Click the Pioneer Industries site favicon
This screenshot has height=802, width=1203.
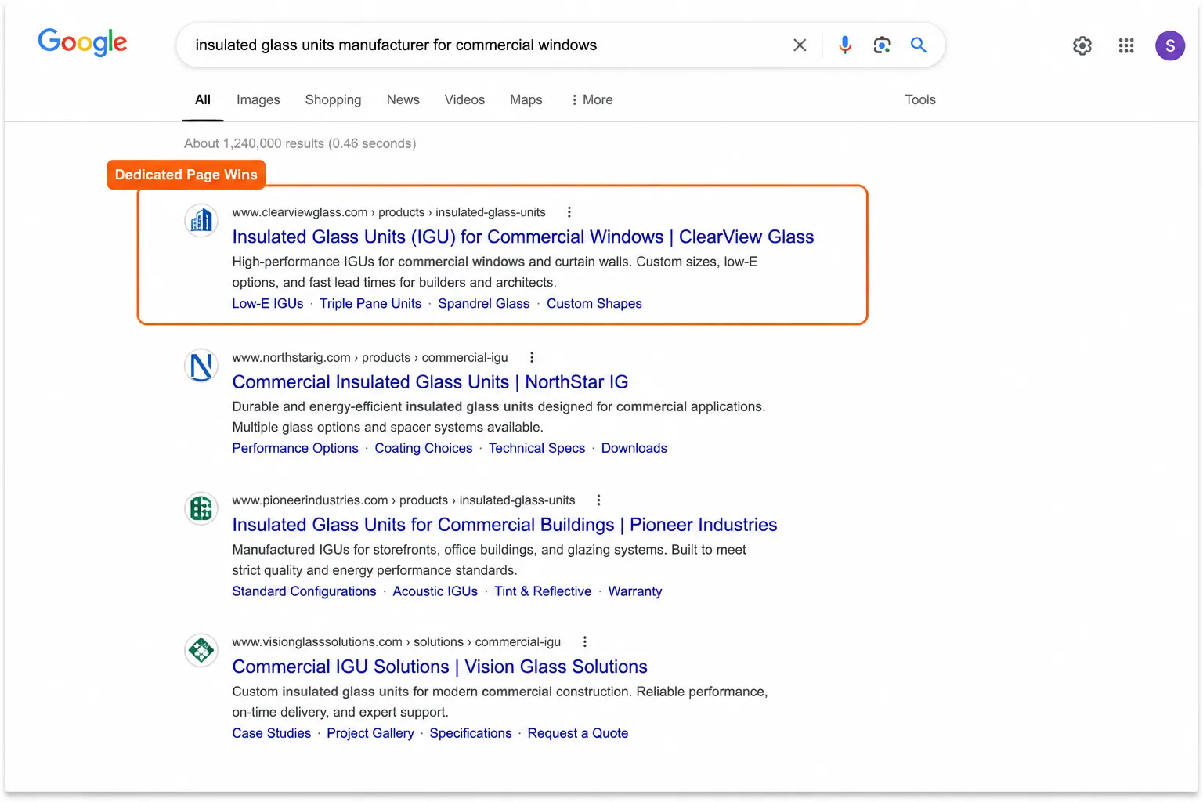[x=201, y=508]
